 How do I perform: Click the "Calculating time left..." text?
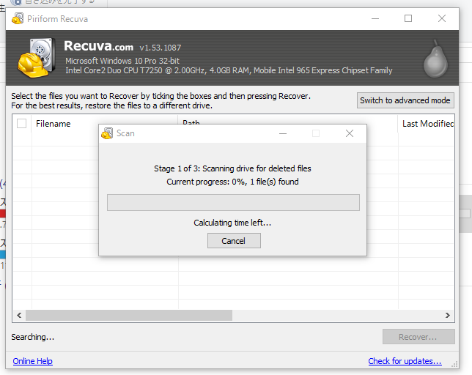[x=232, y=223]
